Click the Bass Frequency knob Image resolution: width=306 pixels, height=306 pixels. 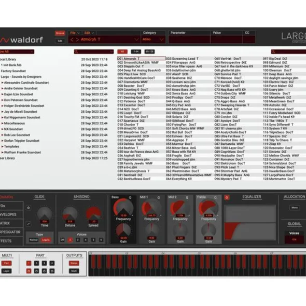coord(123,208)
